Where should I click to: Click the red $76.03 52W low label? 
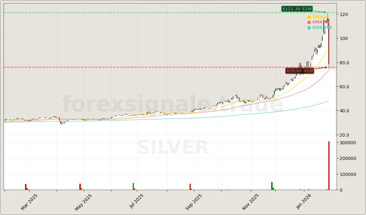coord(300,71)
